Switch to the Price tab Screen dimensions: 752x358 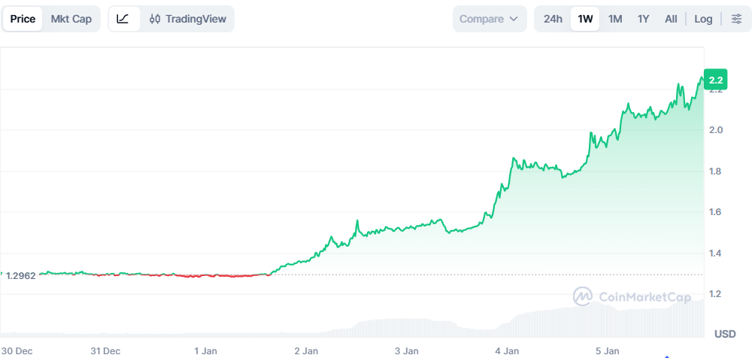click(23, 19)
